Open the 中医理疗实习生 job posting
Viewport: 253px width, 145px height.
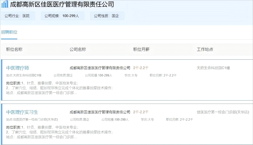(x=22, y=112)
